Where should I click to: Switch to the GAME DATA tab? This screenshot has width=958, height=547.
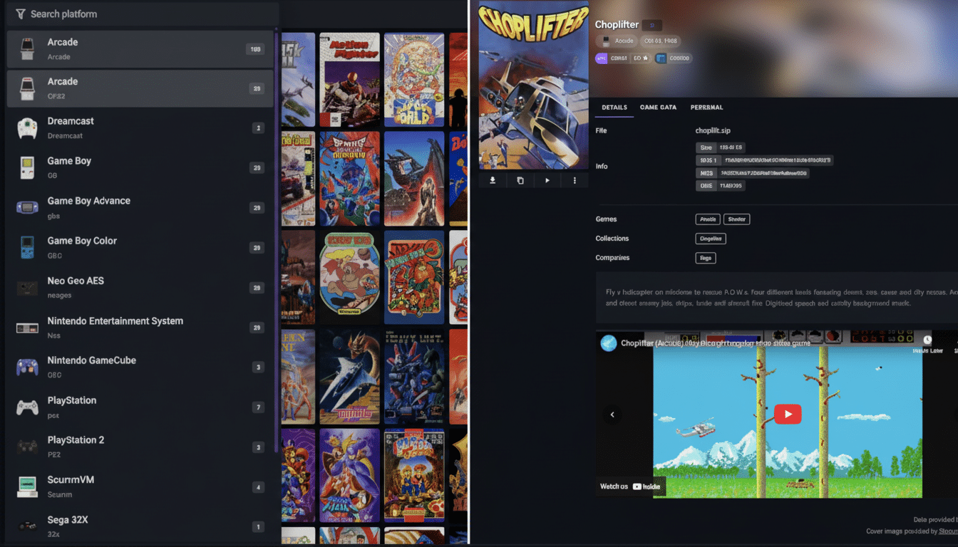[657, 107]
